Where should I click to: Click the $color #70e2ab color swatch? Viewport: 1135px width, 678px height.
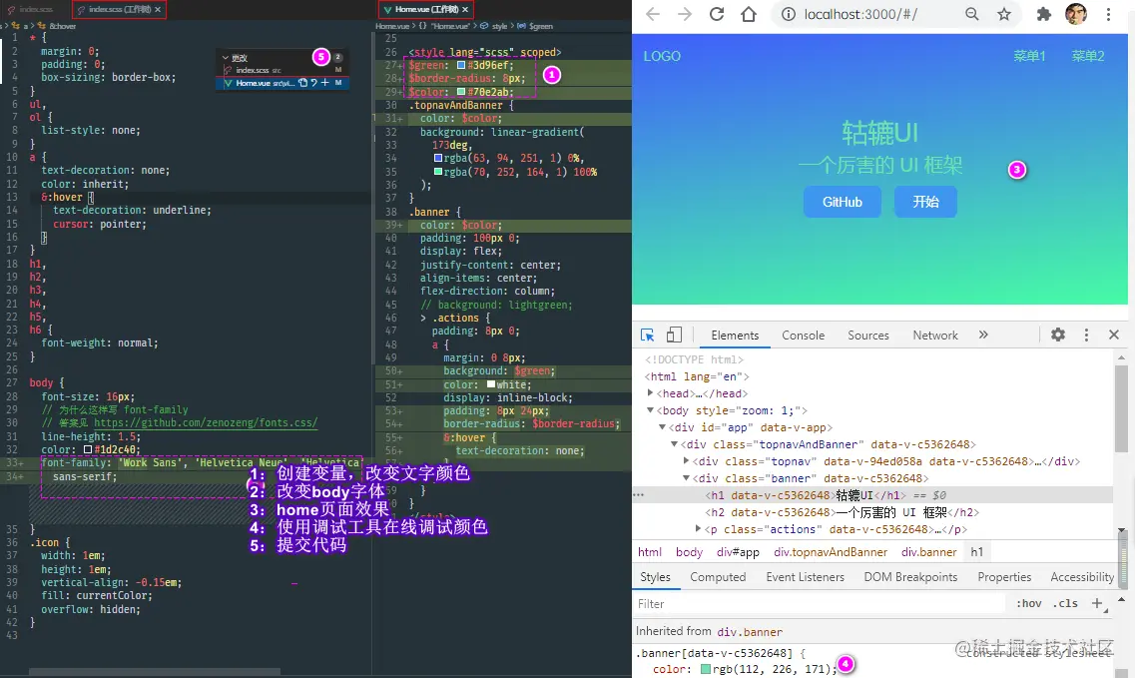(x=461, y=92)
